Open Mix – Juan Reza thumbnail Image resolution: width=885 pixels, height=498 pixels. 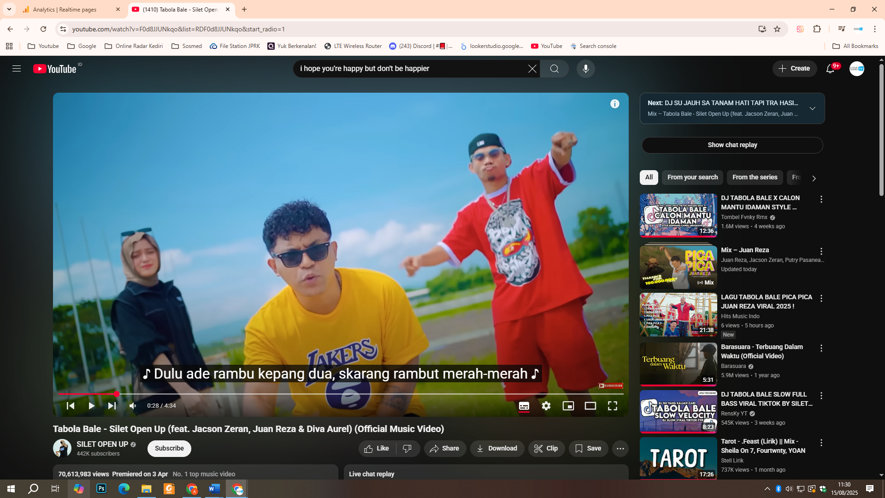tap(678, 267)
